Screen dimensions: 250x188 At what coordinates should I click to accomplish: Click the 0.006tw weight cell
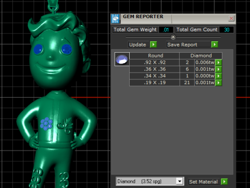(205, 63)
